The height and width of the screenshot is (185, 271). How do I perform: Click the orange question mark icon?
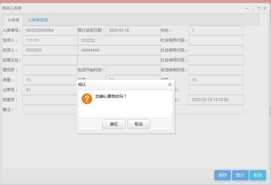87,99
